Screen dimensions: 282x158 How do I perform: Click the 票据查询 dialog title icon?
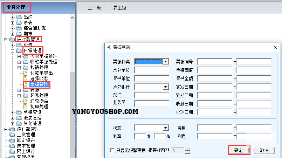pos(109,47)
